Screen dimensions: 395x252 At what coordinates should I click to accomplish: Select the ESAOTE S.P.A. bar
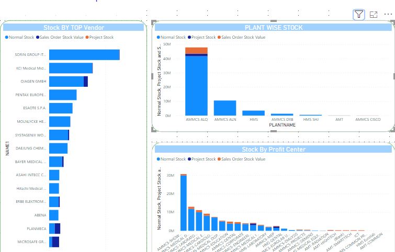click(61, 108)
